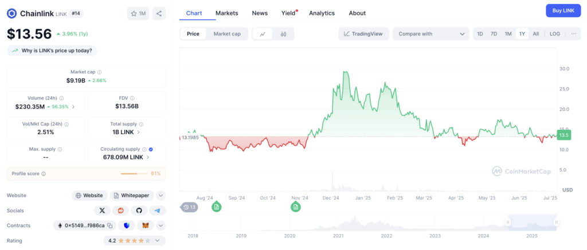Click the Ethereum contract address chip
587x250 pixels.
point(84,226)
